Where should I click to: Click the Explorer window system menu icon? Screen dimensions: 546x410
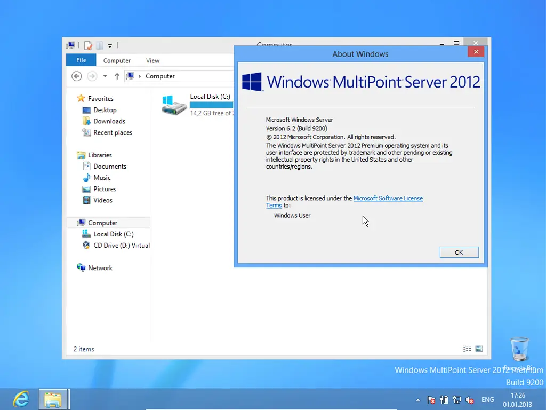coord(71,45)
